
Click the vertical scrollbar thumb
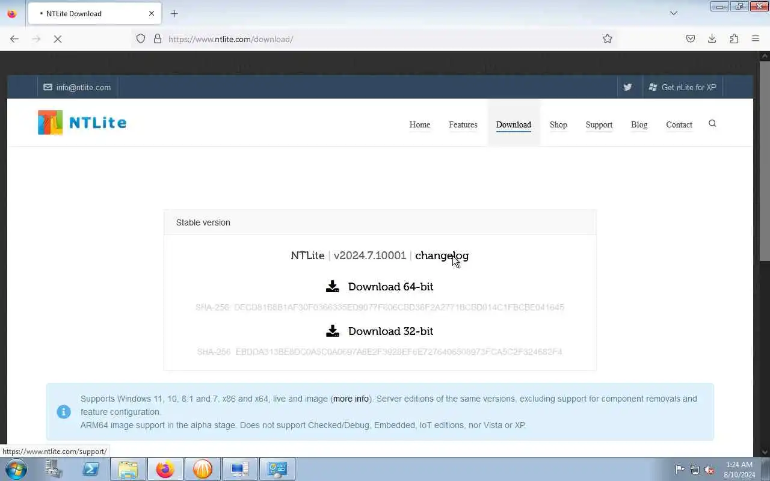[x=765, y=161]
